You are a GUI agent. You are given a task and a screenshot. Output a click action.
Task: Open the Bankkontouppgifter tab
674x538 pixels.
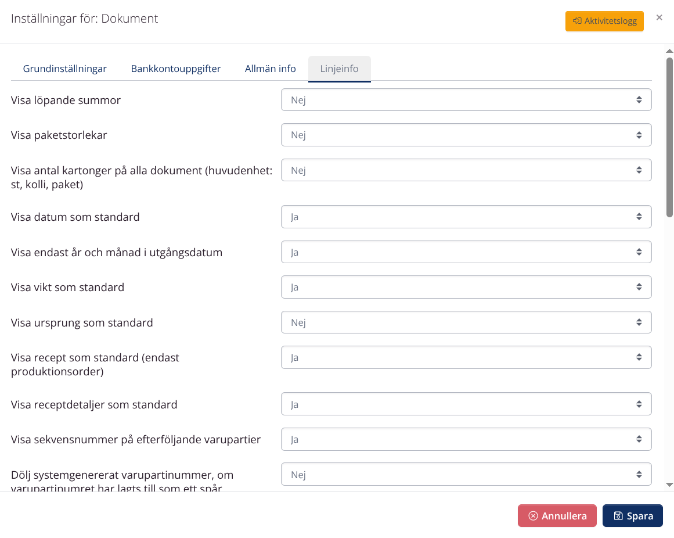pyautogui.click(x=175, y=69)
